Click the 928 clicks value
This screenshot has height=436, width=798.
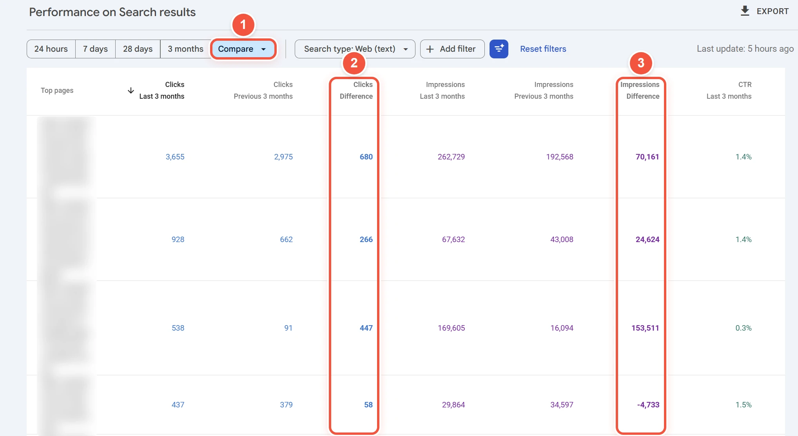coord(178,239)
